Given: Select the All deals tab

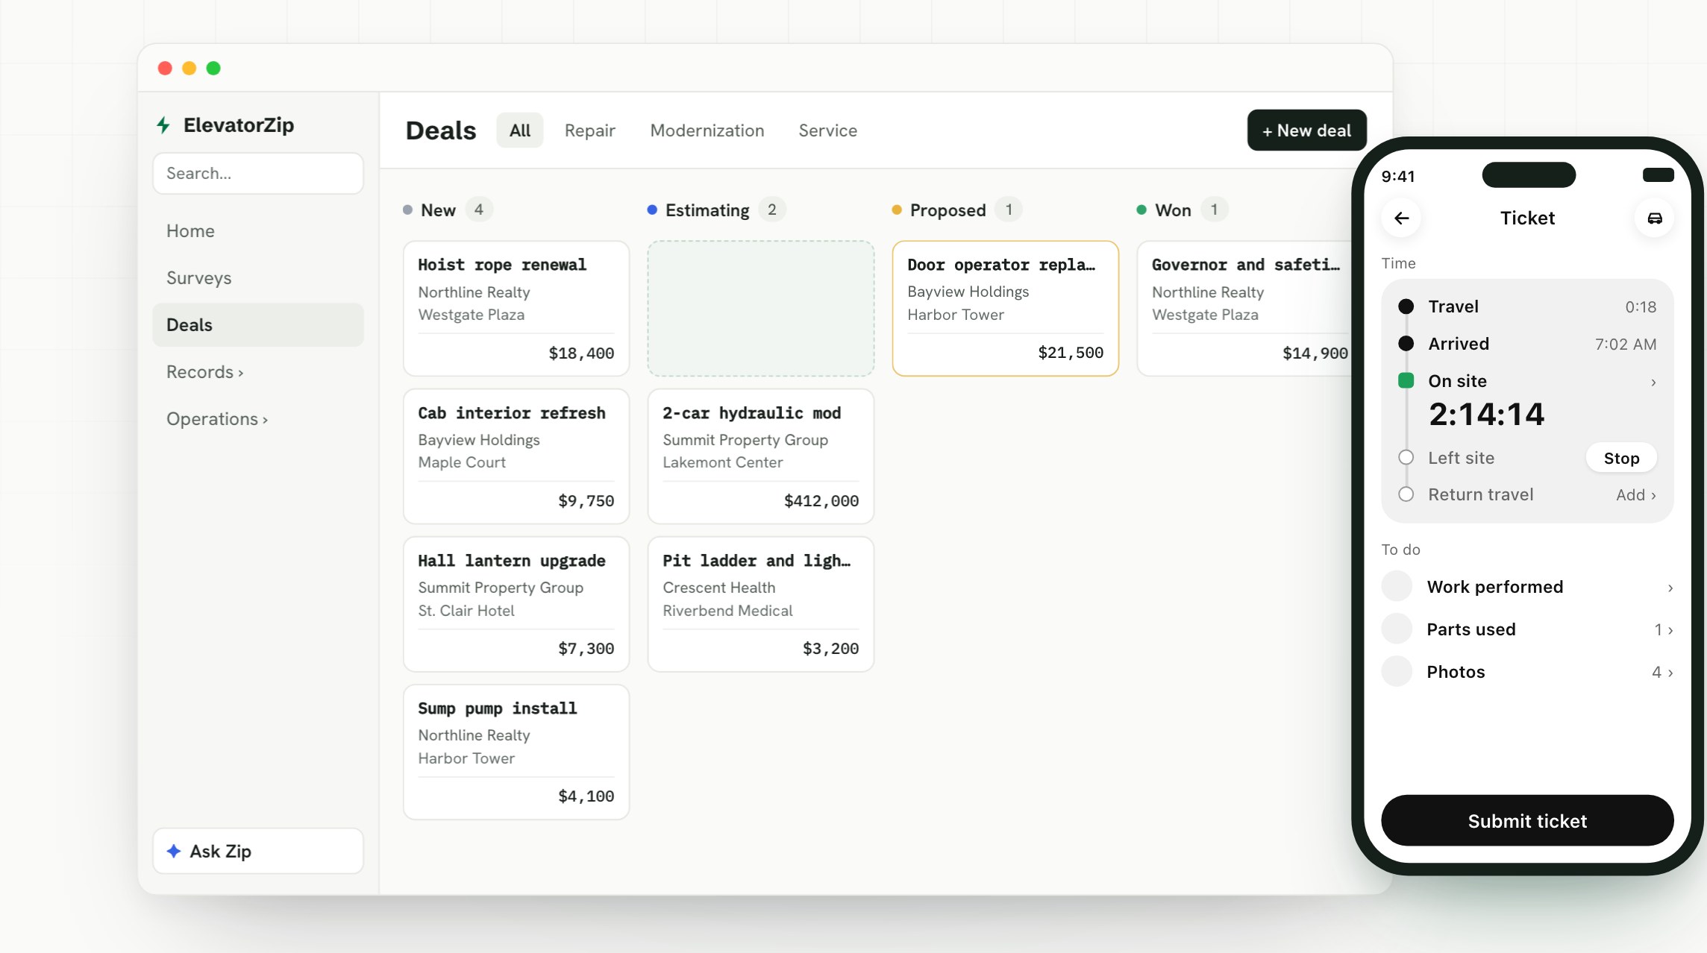Looking at the screenshot, I should click(x=520, y=130).
